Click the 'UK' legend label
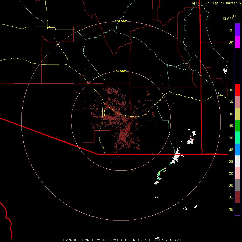This screenshot has height=242, width=242. (231, 42)
